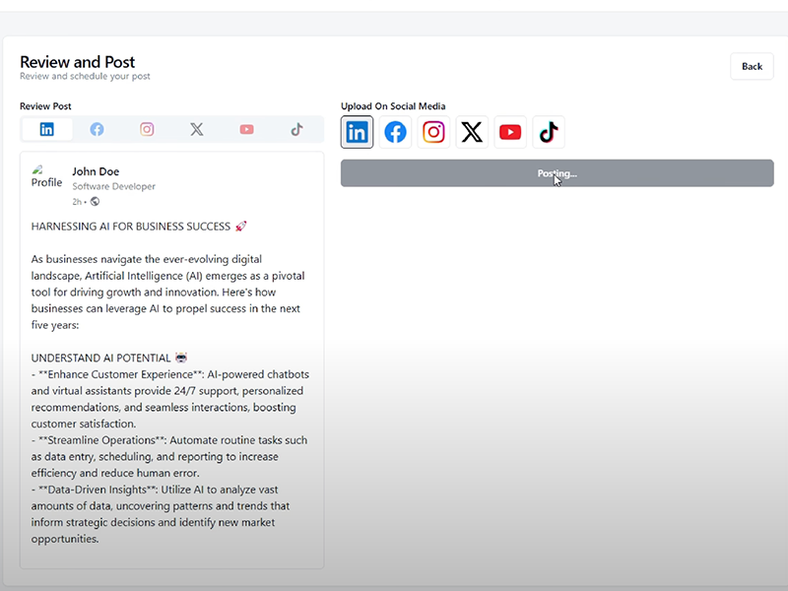Switch preview to the X tab
Image resolution: width=788 pixels, height=591 pixels.
[197, 129]
